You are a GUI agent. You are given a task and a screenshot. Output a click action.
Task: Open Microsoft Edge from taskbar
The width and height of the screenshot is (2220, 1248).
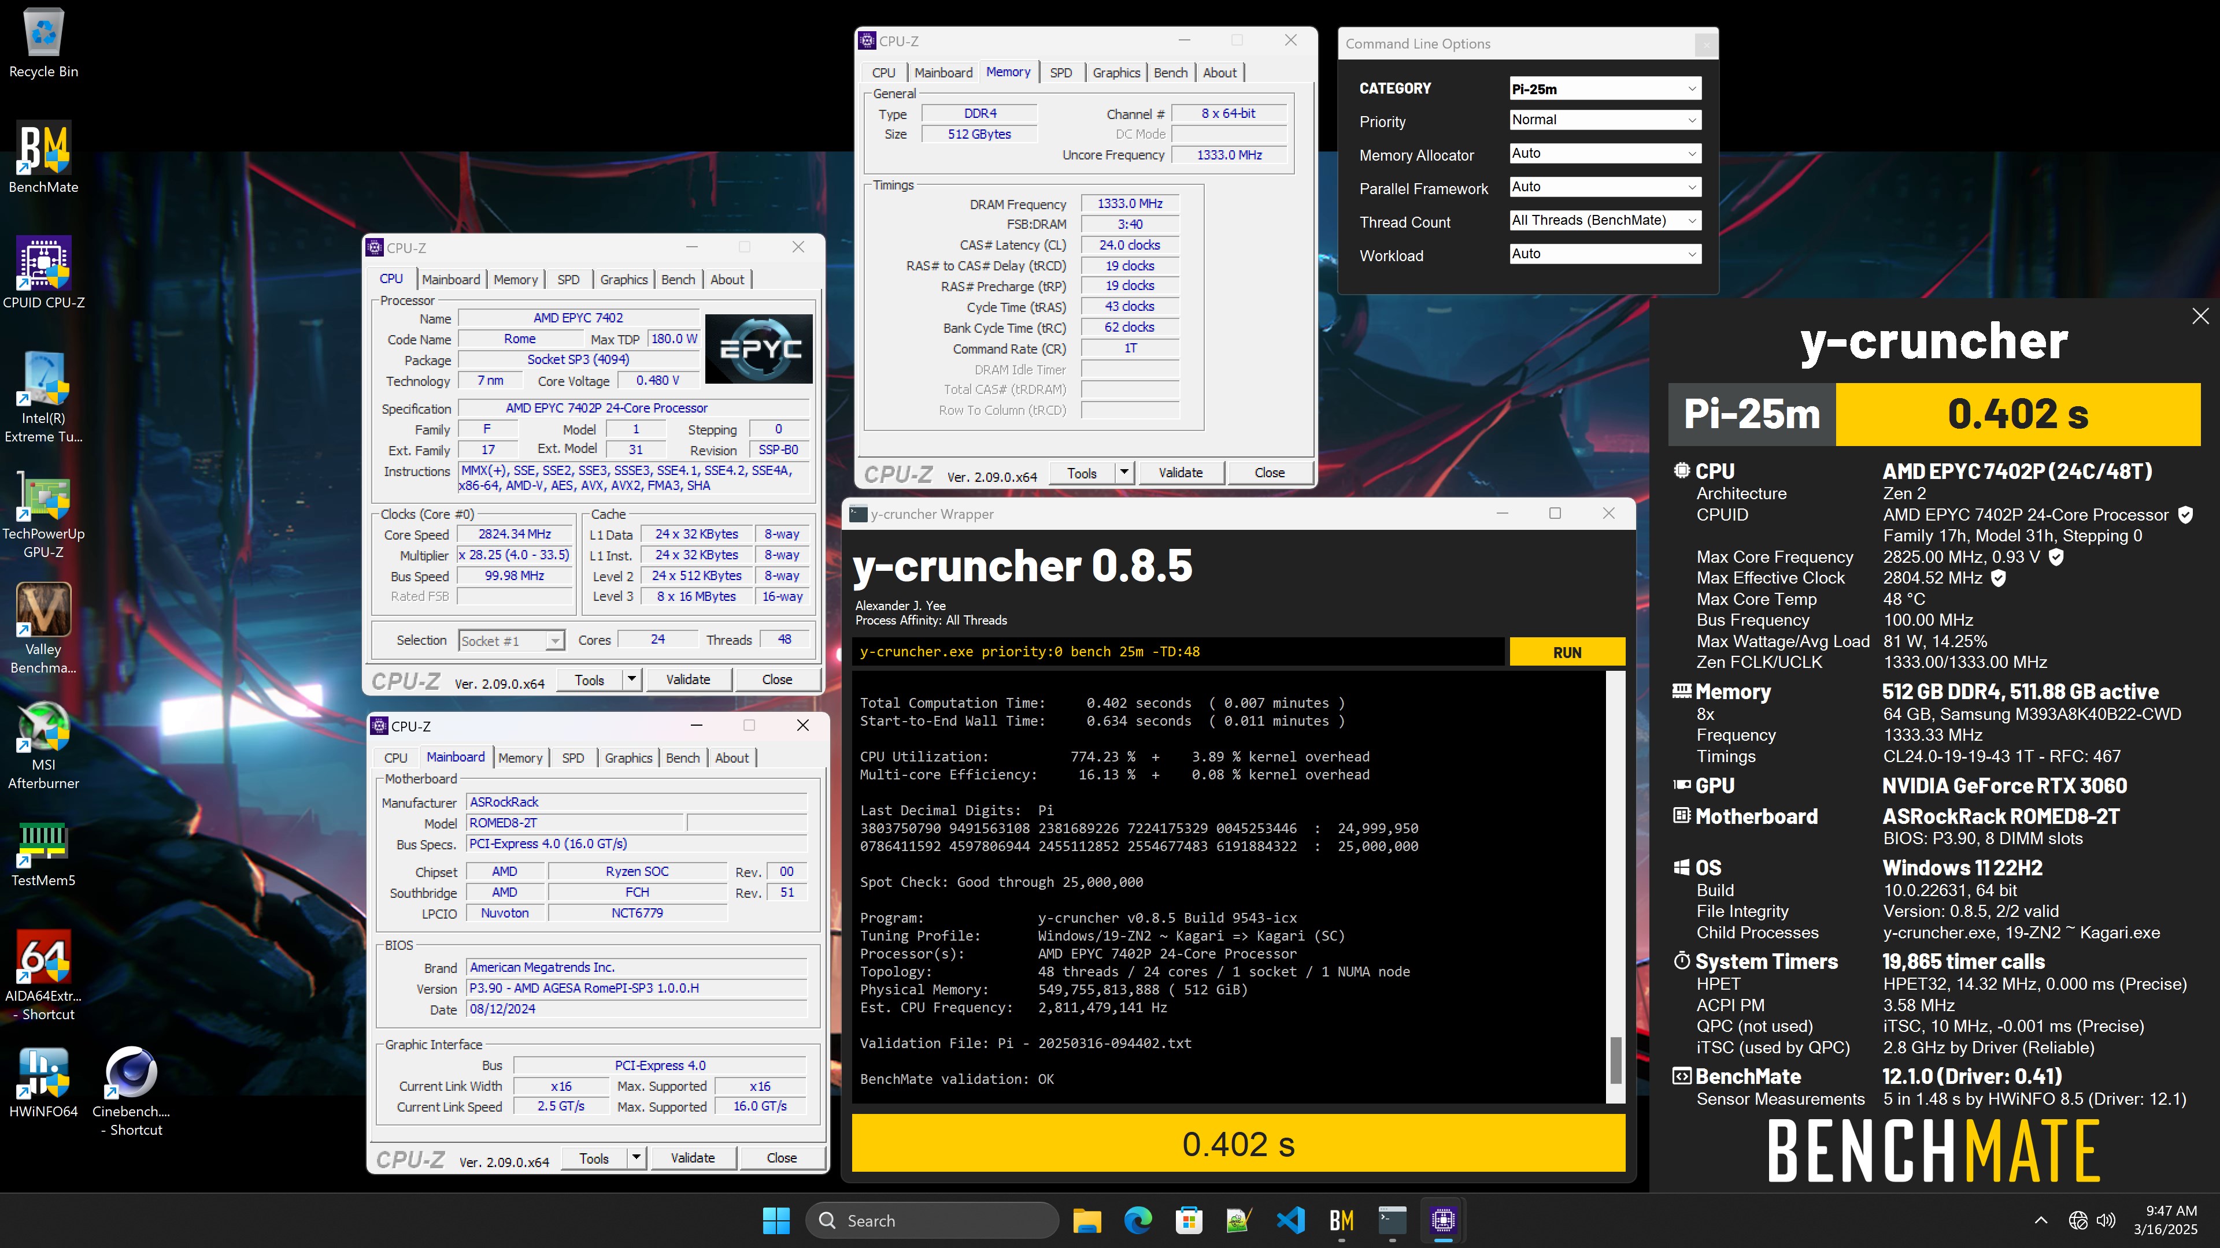(x=1138, y=1220)
